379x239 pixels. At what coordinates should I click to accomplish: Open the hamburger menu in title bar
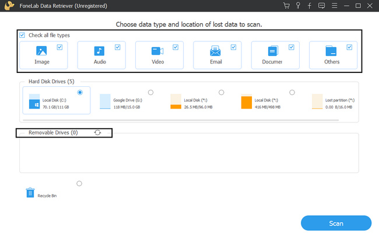point(334,6)
